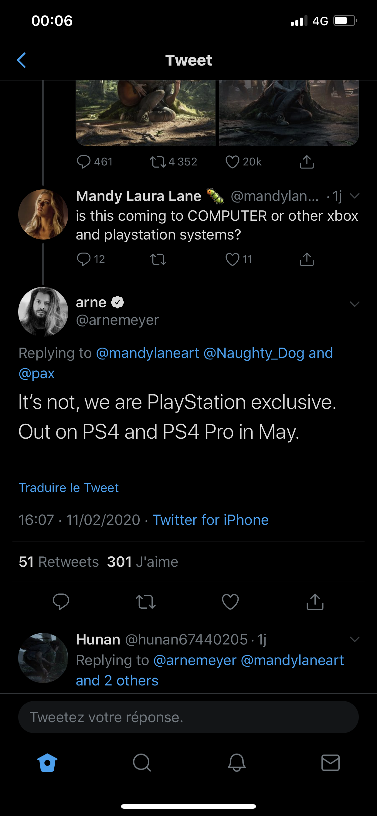The height and width of the screenshot is (816, 377).
Task: Switch to the Search tab
Action: pos(142,762)
